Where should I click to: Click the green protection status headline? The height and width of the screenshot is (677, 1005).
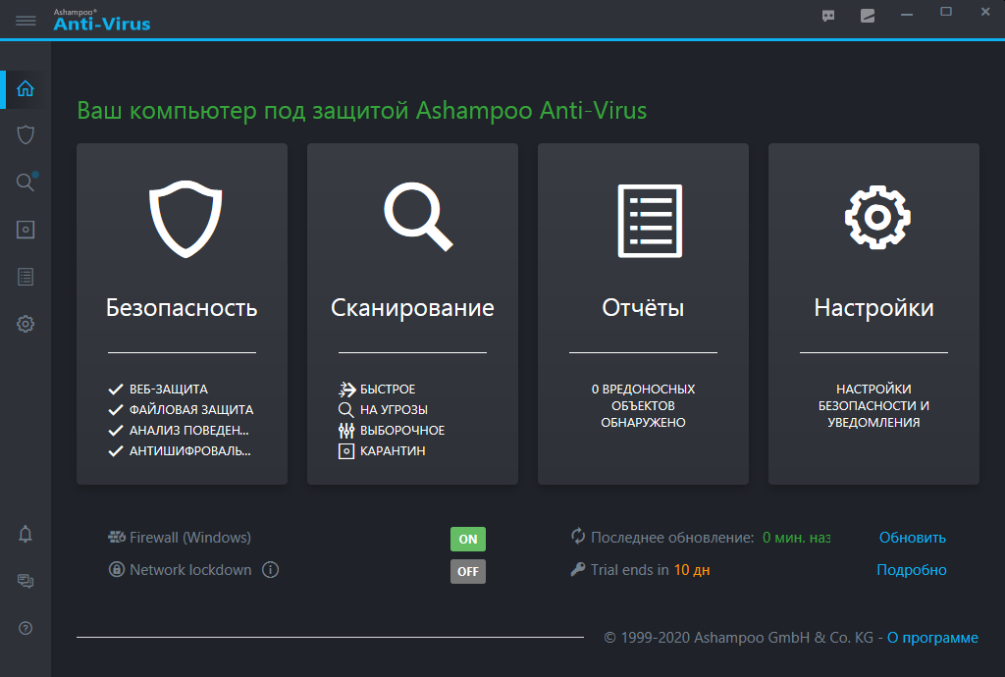pyautogui.click(x=362, y=111)
